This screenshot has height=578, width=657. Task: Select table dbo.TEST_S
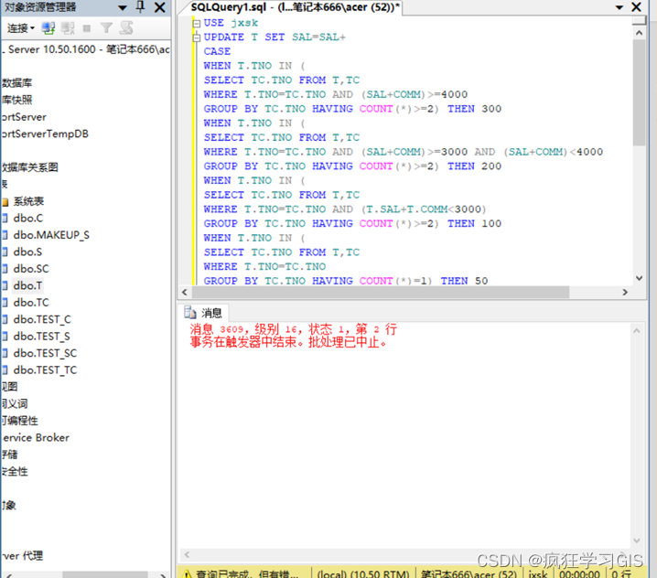[x=41, y=337]
